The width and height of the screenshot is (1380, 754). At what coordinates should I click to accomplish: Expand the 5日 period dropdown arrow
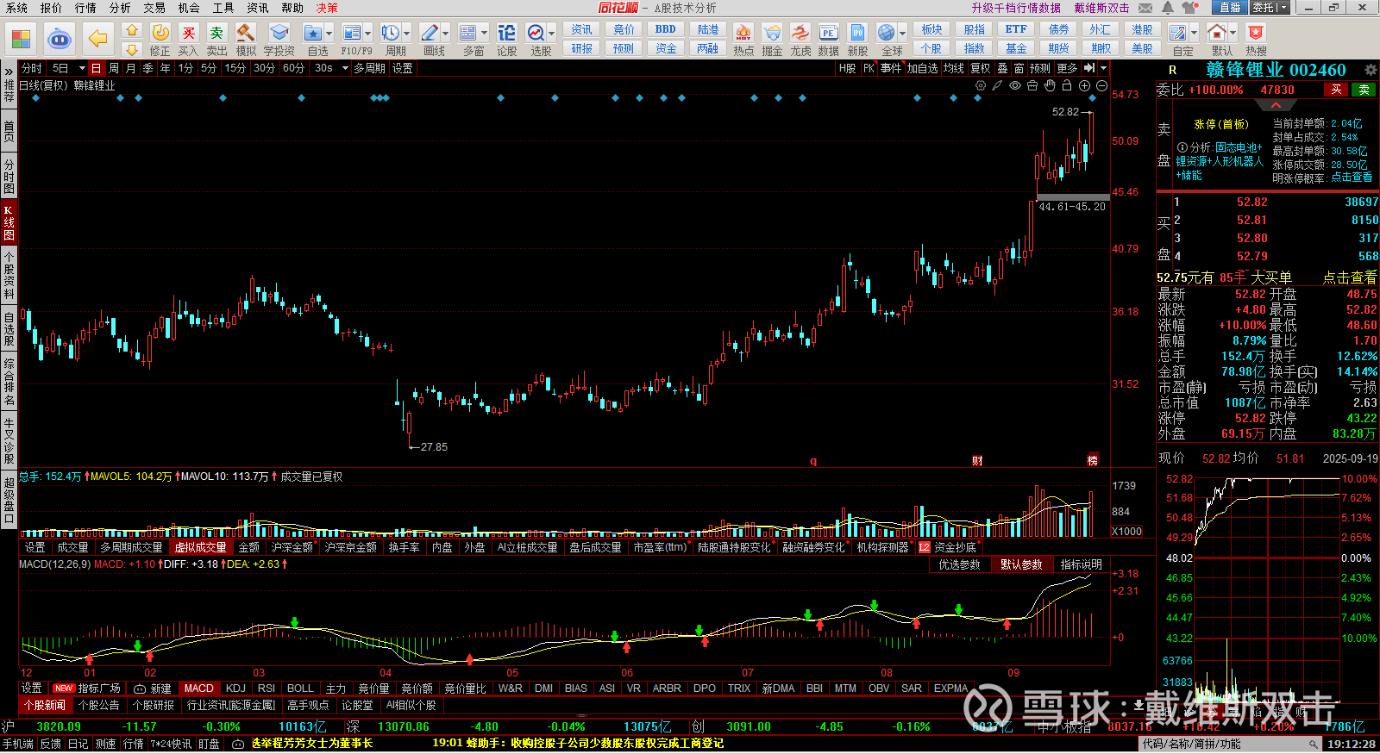(x=82, y=68)
